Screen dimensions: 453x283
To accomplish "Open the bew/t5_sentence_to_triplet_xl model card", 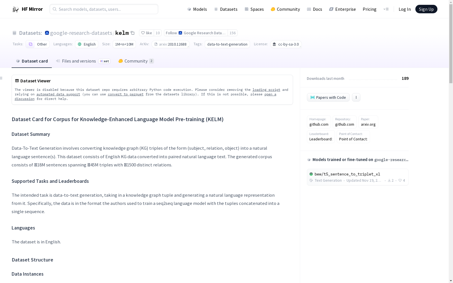I will pyautogui.click(x=358, y=177).
